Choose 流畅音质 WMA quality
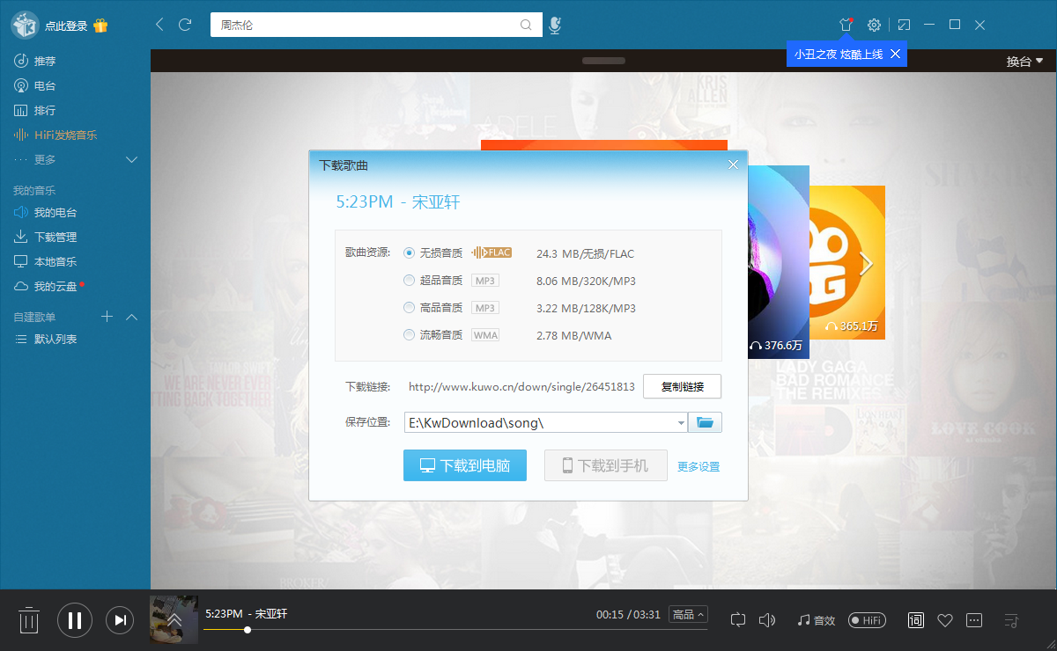The image size is (1057, 651). point(409,335)
